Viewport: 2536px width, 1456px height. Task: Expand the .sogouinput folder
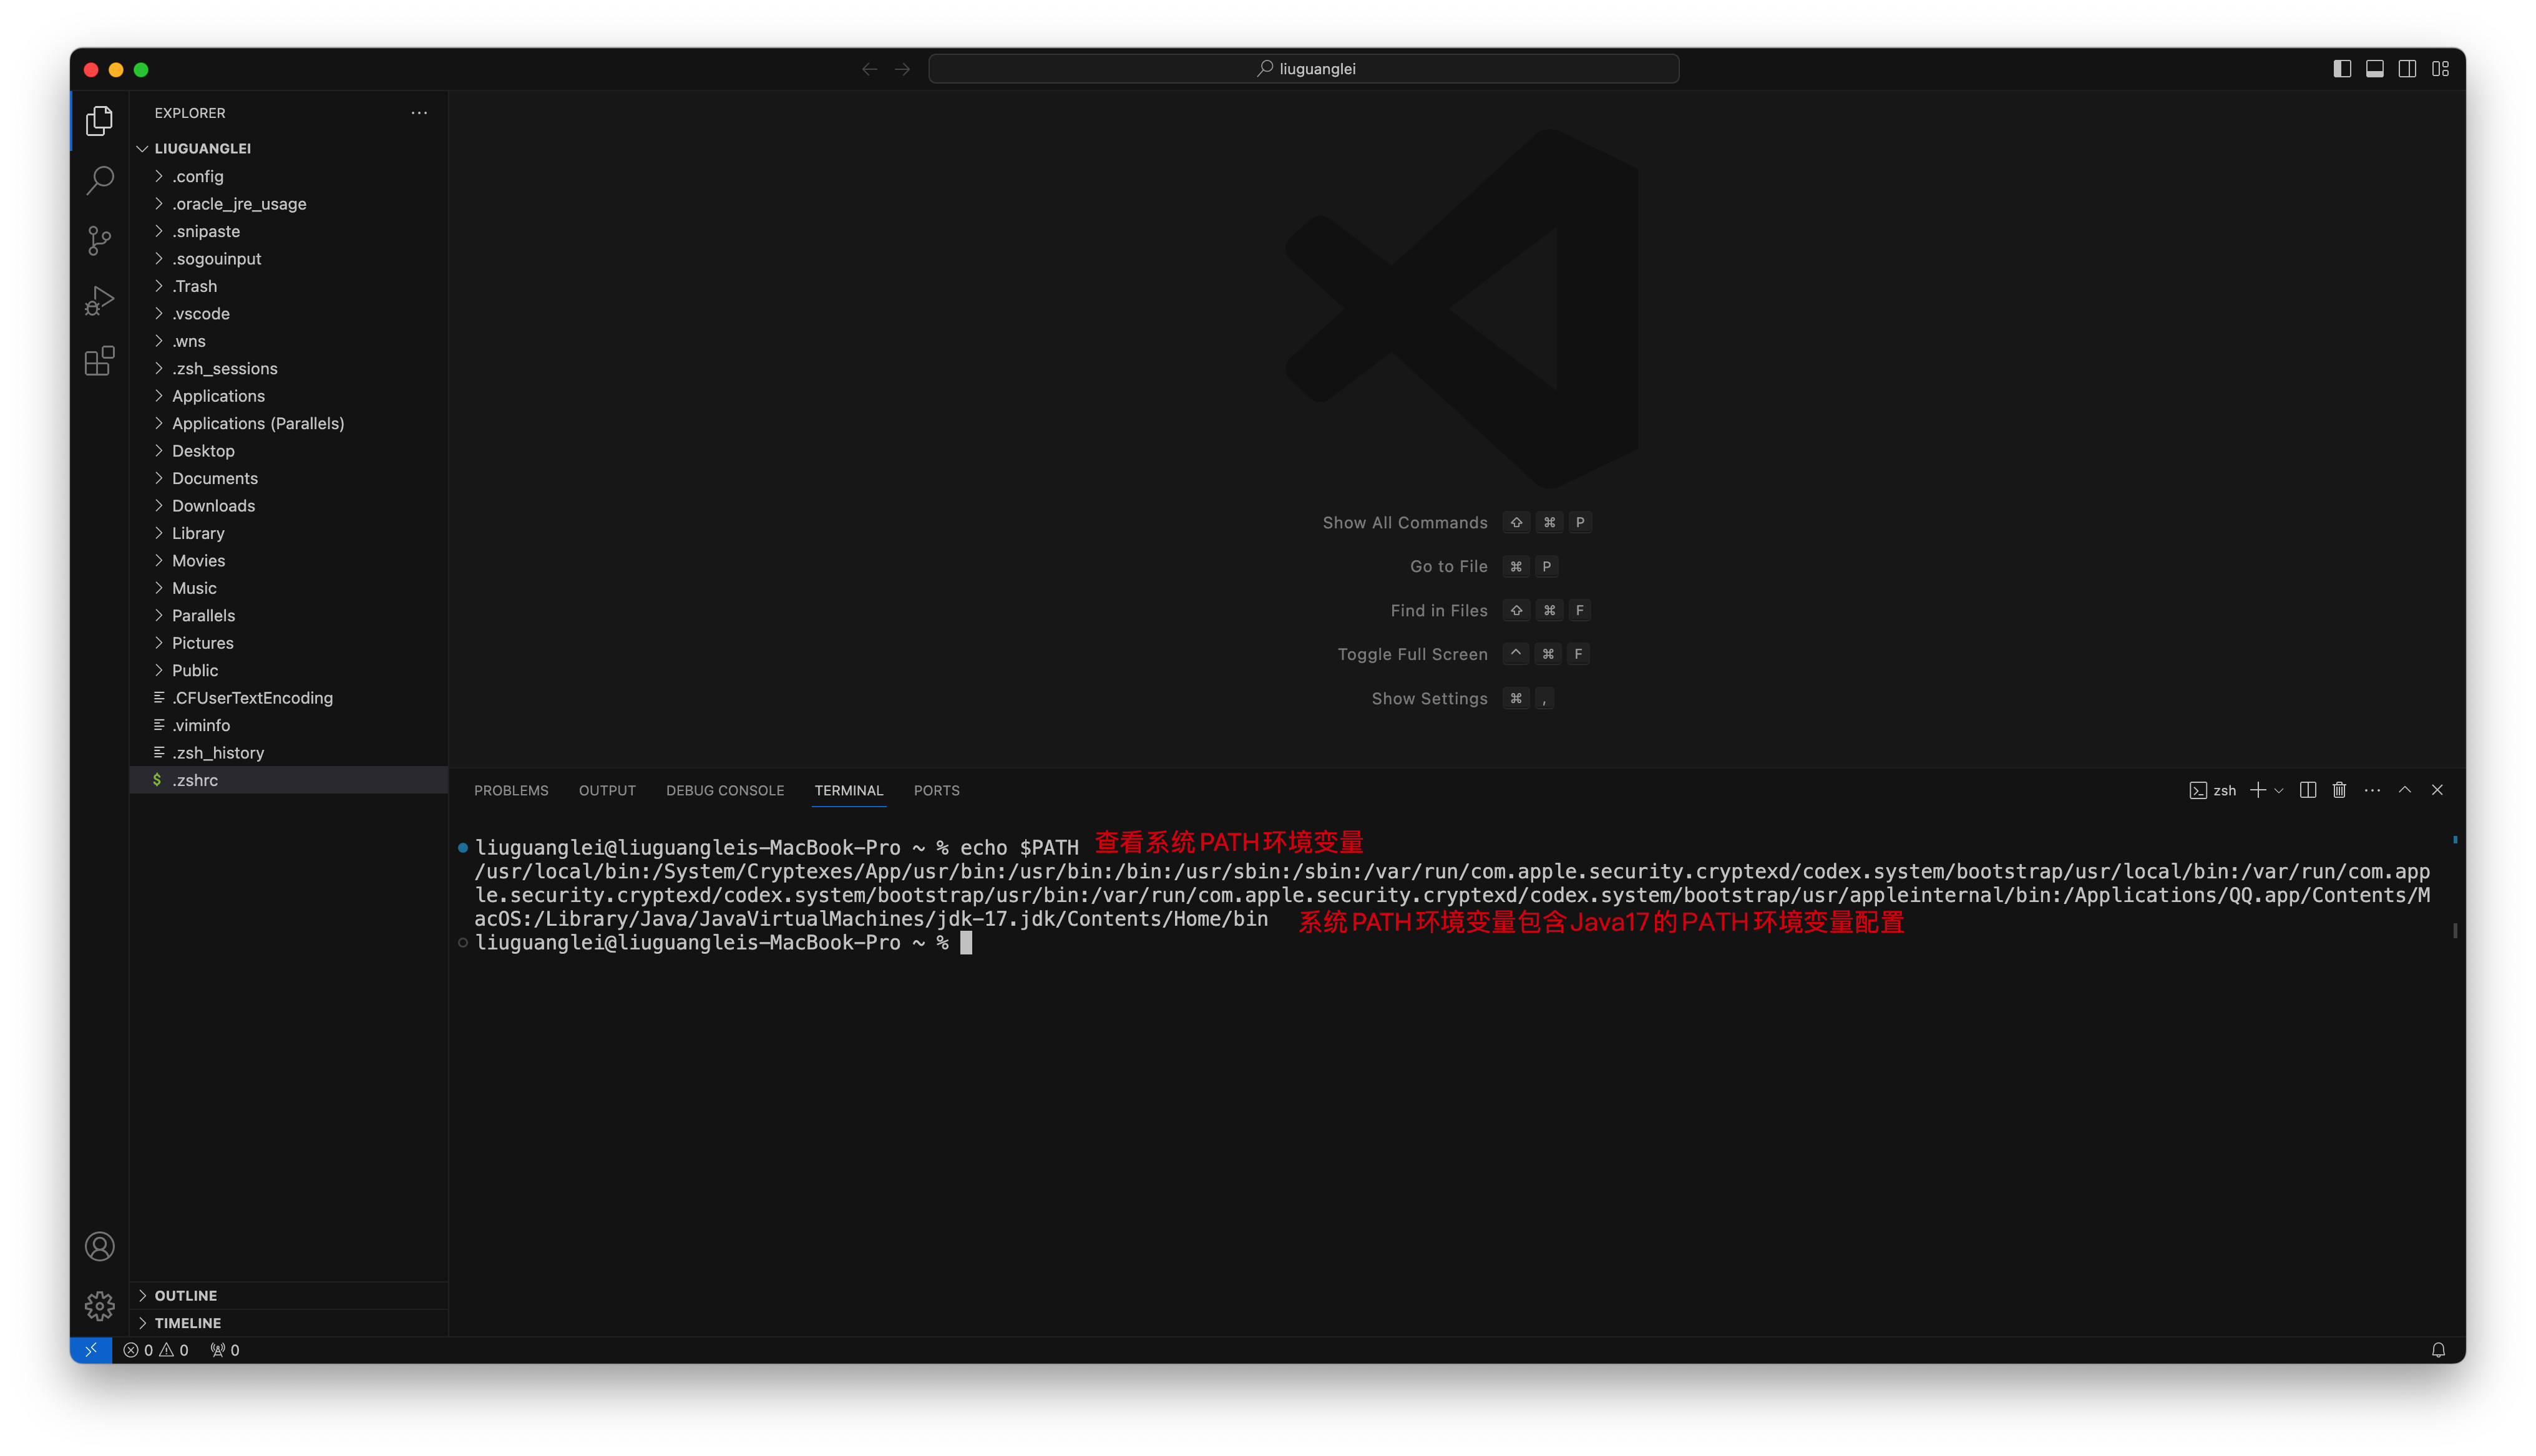[289, 259]
